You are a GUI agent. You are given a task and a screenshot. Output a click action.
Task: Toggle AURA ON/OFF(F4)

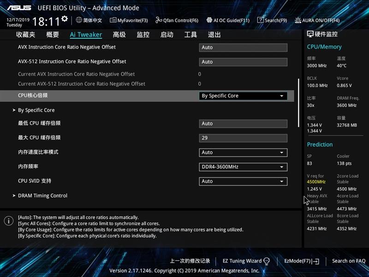[x=317, y=20]
